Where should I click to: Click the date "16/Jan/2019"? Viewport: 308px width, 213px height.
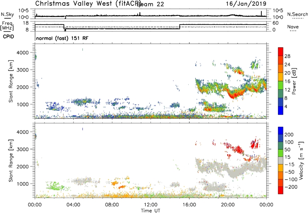246,4
